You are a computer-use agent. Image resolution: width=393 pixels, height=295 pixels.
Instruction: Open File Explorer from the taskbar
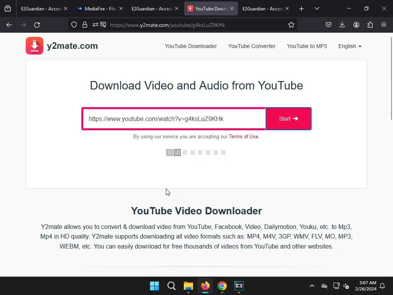click(x=188, y=286)
